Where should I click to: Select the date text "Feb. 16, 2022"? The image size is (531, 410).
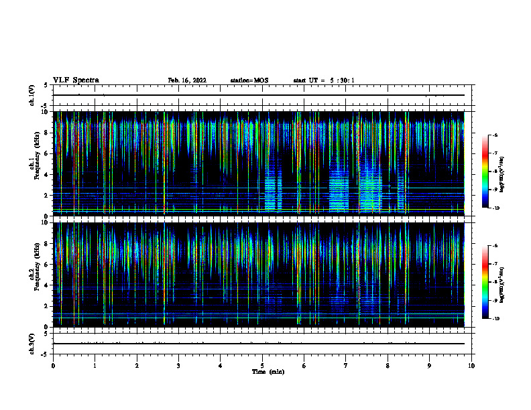[x=187, y=80]
